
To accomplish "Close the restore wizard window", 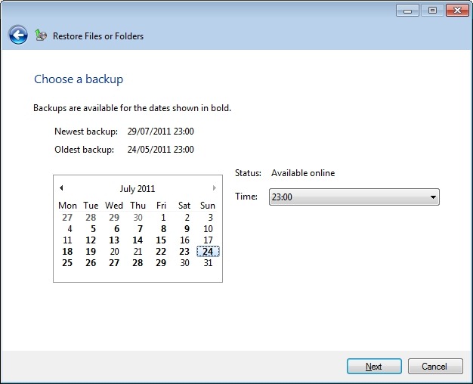I will click(456, 11).
